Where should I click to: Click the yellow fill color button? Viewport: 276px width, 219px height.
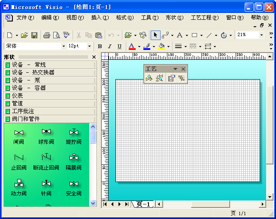(161, 46)
